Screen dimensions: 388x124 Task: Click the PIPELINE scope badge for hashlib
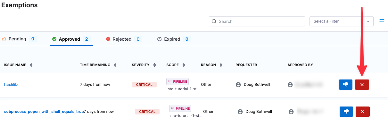[177, 82]
